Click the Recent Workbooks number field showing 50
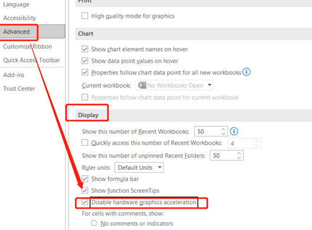Viewport: 312px width, 230px height. click(207, 132)
